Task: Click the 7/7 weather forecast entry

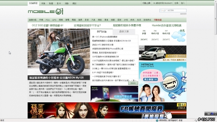Action: 166,35
